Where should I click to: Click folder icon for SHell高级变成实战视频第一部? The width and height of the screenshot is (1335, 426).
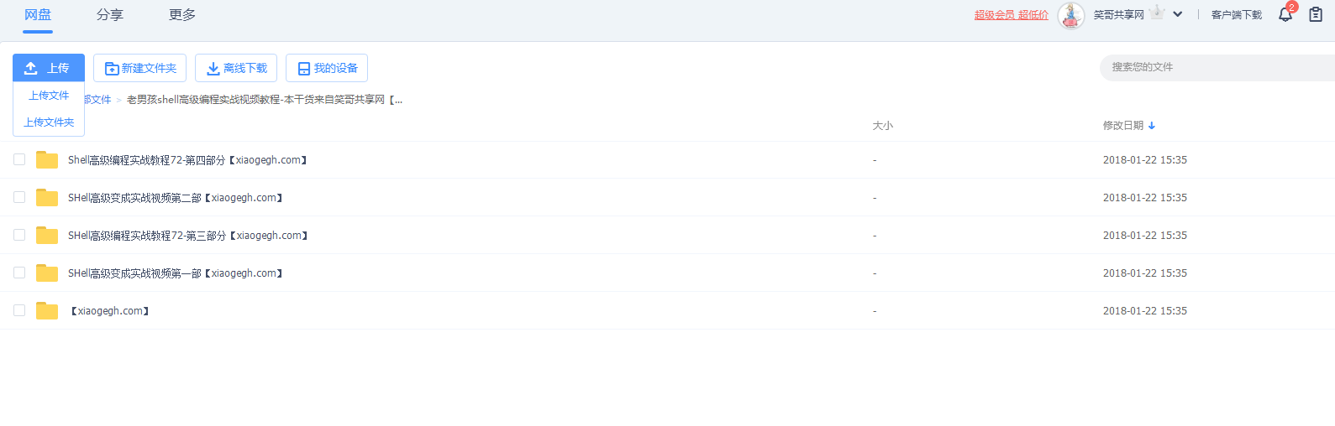pos(47,273)
